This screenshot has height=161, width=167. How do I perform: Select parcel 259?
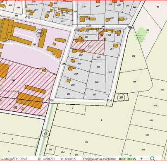73,85
